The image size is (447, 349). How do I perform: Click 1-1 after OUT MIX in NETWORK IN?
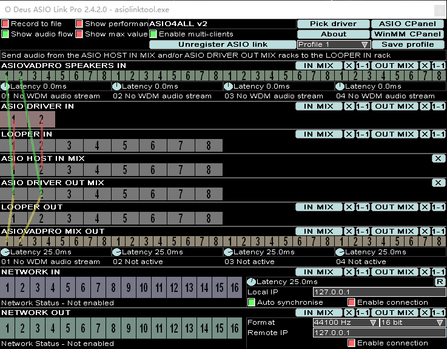(438, 273)
